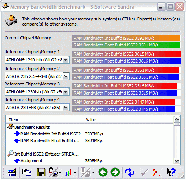Open the dropdown arrow beside the bar chart icon
This screenshot has width=186, height=180.
75,172
